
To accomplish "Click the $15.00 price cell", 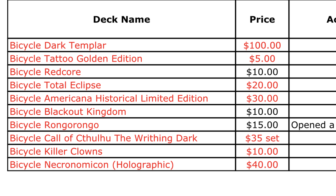I will [262, 125].
